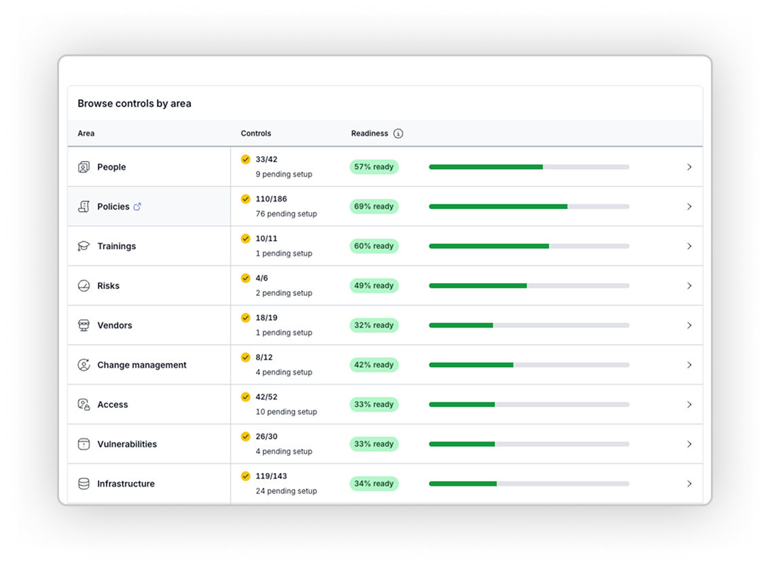
Task: Expand the Risks row chevron
Action: pyautogui.click(x=689, y=286)
